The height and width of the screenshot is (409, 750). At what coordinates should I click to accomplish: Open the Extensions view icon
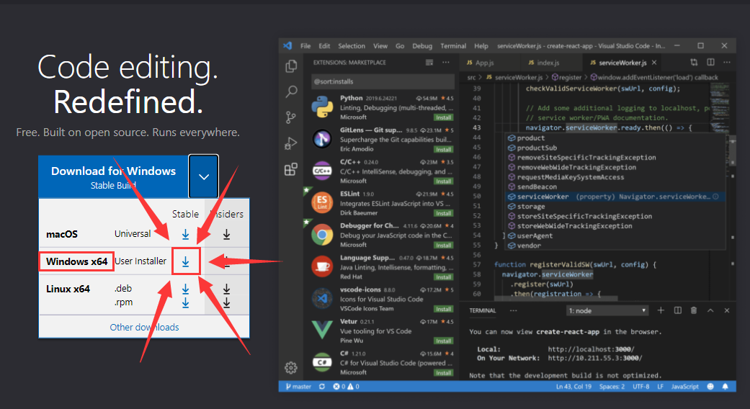(x=291, y=169)
